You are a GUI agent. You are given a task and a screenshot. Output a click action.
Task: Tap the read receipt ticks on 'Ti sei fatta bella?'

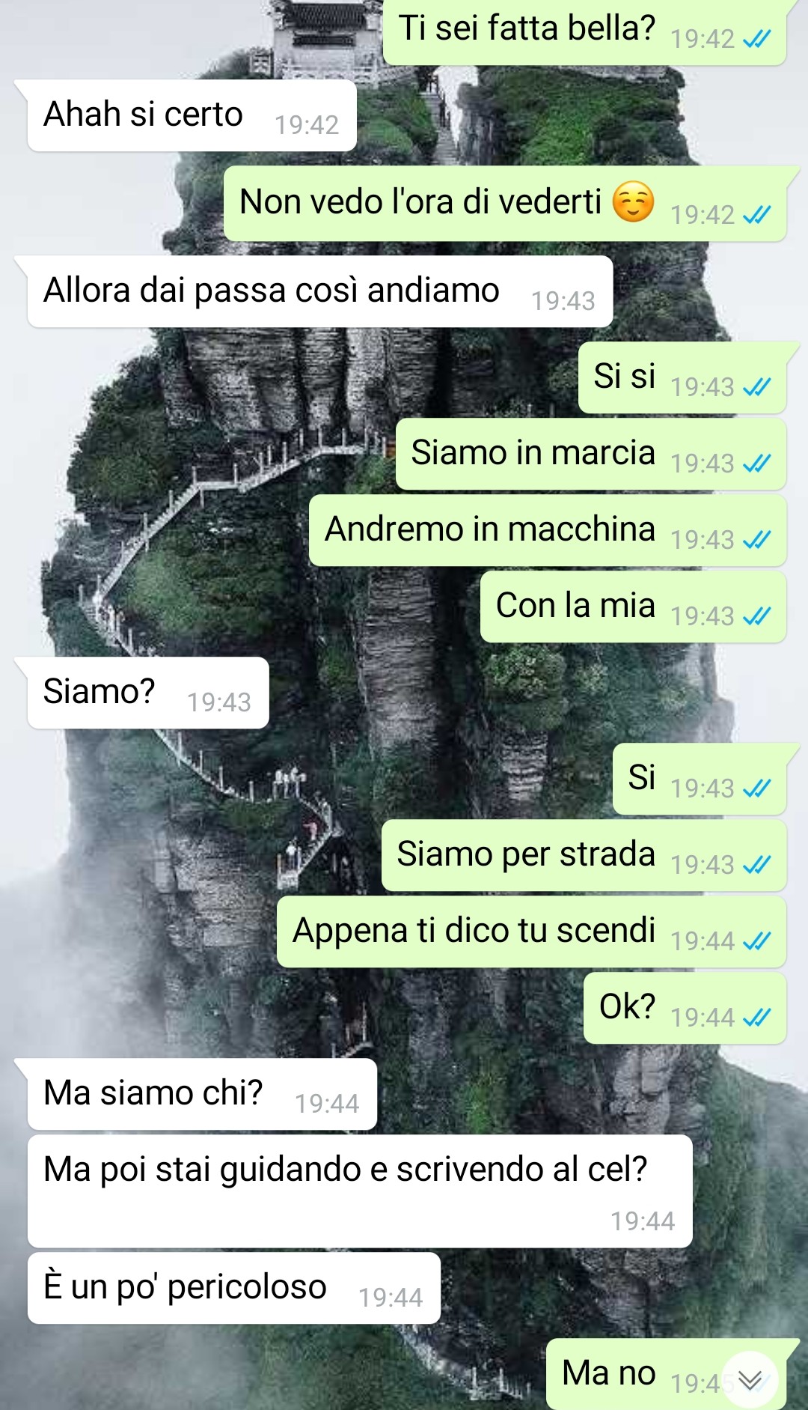tap(756, 40)
